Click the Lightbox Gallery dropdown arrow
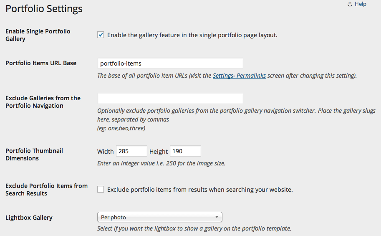The width and height of the screenshot is (381, 236). (217, 217)
